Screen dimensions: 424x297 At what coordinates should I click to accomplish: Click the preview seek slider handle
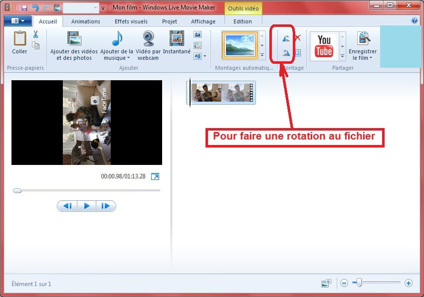tap(17, 191)
